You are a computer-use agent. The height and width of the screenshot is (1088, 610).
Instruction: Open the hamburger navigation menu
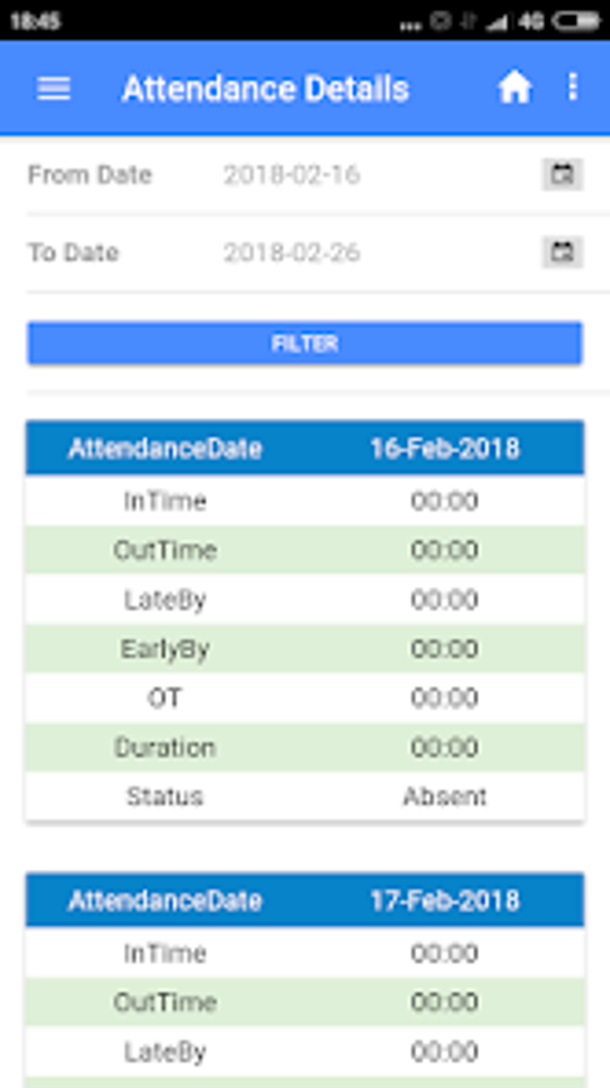coord(54,89)
